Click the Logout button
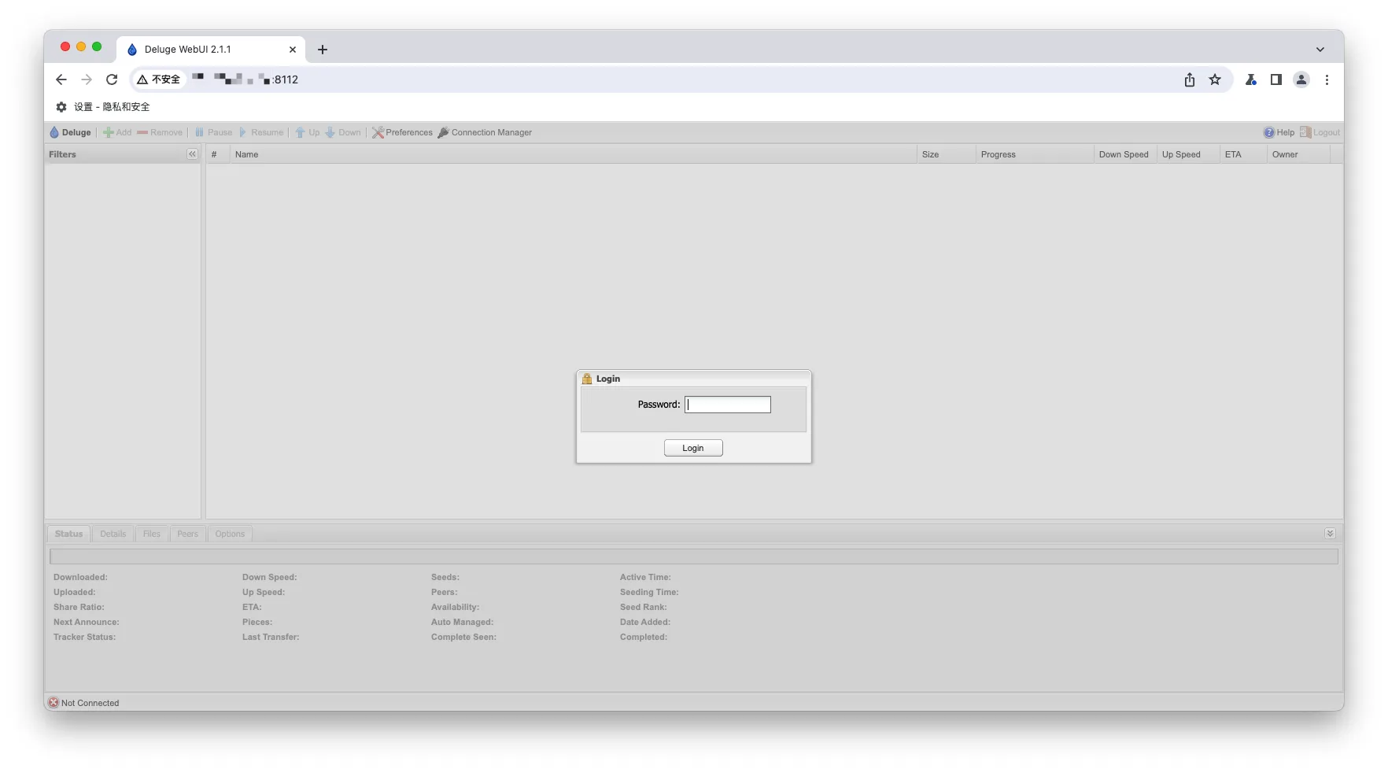 1320,132
